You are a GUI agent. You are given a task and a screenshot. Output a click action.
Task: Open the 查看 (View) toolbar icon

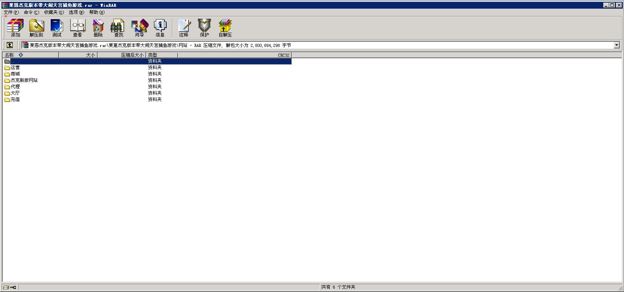pos(77,28)
